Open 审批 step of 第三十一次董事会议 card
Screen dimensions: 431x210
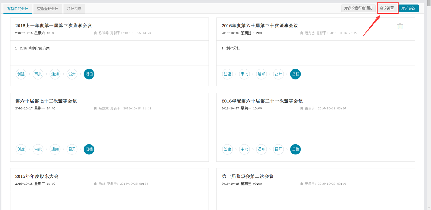pos(244,149)
